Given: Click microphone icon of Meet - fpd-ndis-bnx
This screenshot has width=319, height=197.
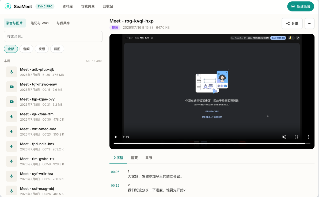Looking at the screenshot, I should coord(12,146).
